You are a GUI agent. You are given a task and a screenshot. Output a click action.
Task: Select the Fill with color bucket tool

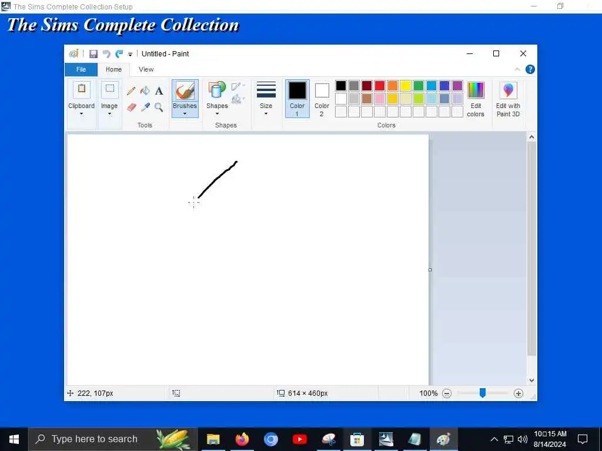point(145,91)
